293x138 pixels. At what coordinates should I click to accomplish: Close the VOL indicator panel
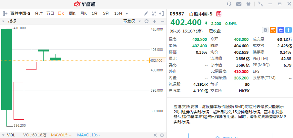155,135
